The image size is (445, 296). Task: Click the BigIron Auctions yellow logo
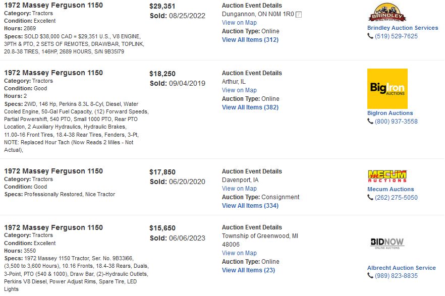[387, 89]
